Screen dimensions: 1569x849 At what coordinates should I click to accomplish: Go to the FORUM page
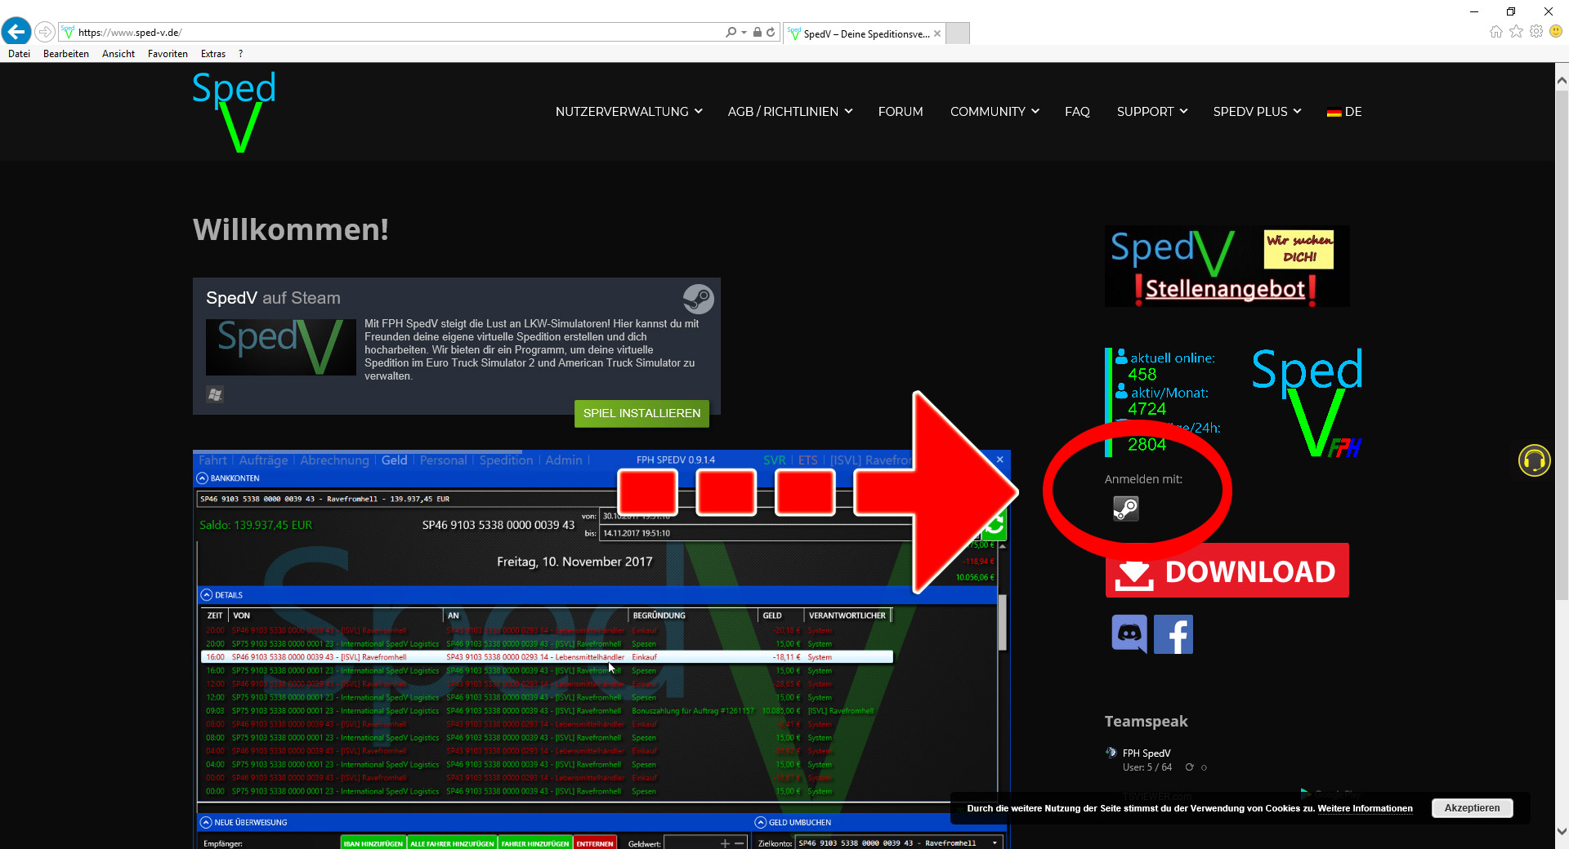click(900, 112)
